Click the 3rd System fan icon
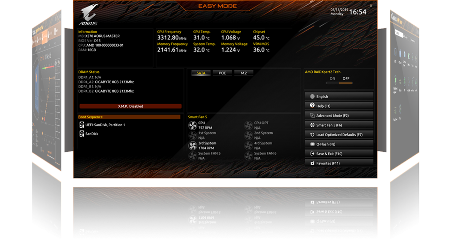Viewport: 451px width, 239px height. point(192,145)
